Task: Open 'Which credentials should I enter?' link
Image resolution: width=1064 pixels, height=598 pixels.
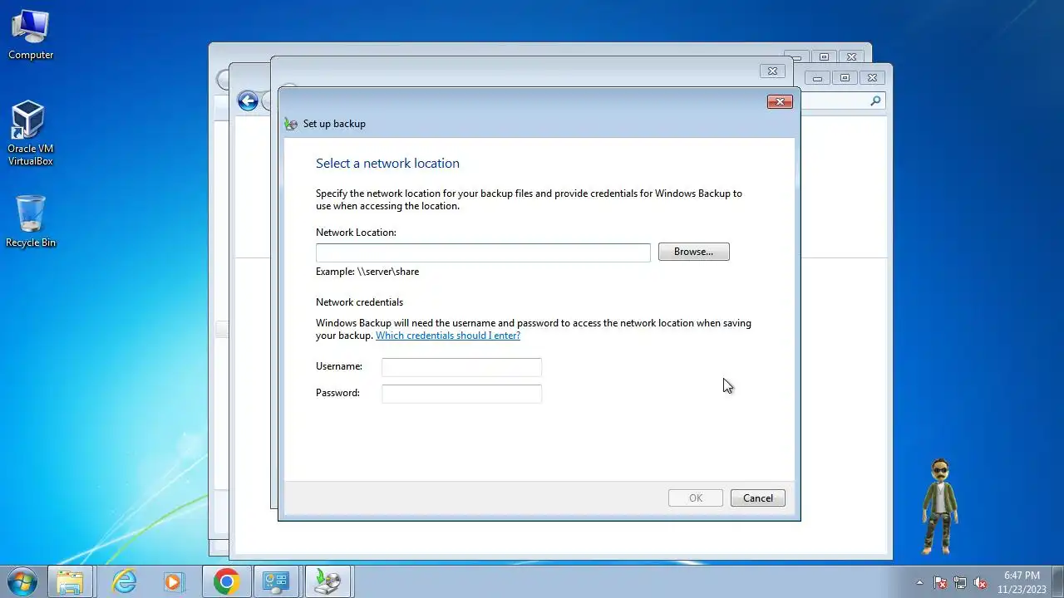Action: point(448,336)
